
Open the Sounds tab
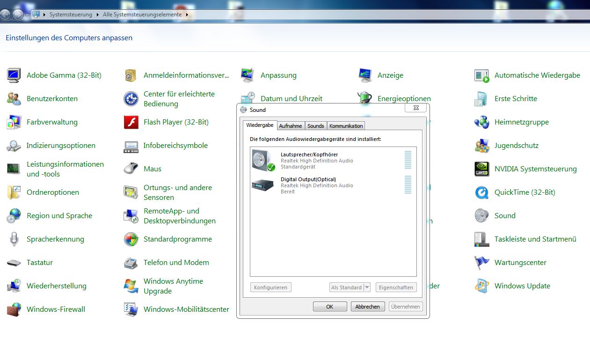[316, 126]
